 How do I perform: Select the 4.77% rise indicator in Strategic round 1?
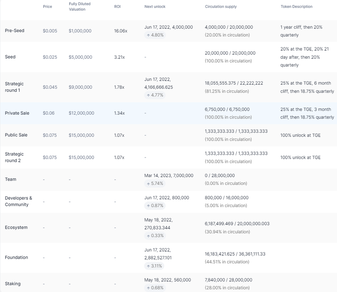(x=155, y=95)
